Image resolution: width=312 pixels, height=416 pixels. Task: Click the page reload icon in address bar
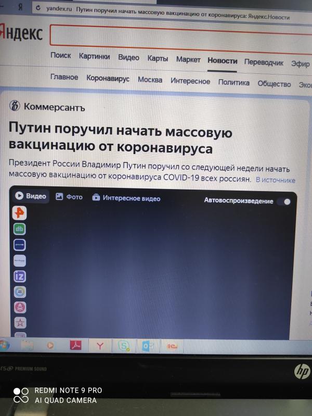[38, 8]
